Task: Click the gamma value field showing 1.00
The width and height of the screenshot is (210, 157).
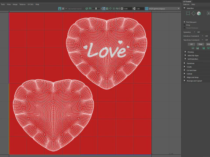Action: [x=140, y=9]
